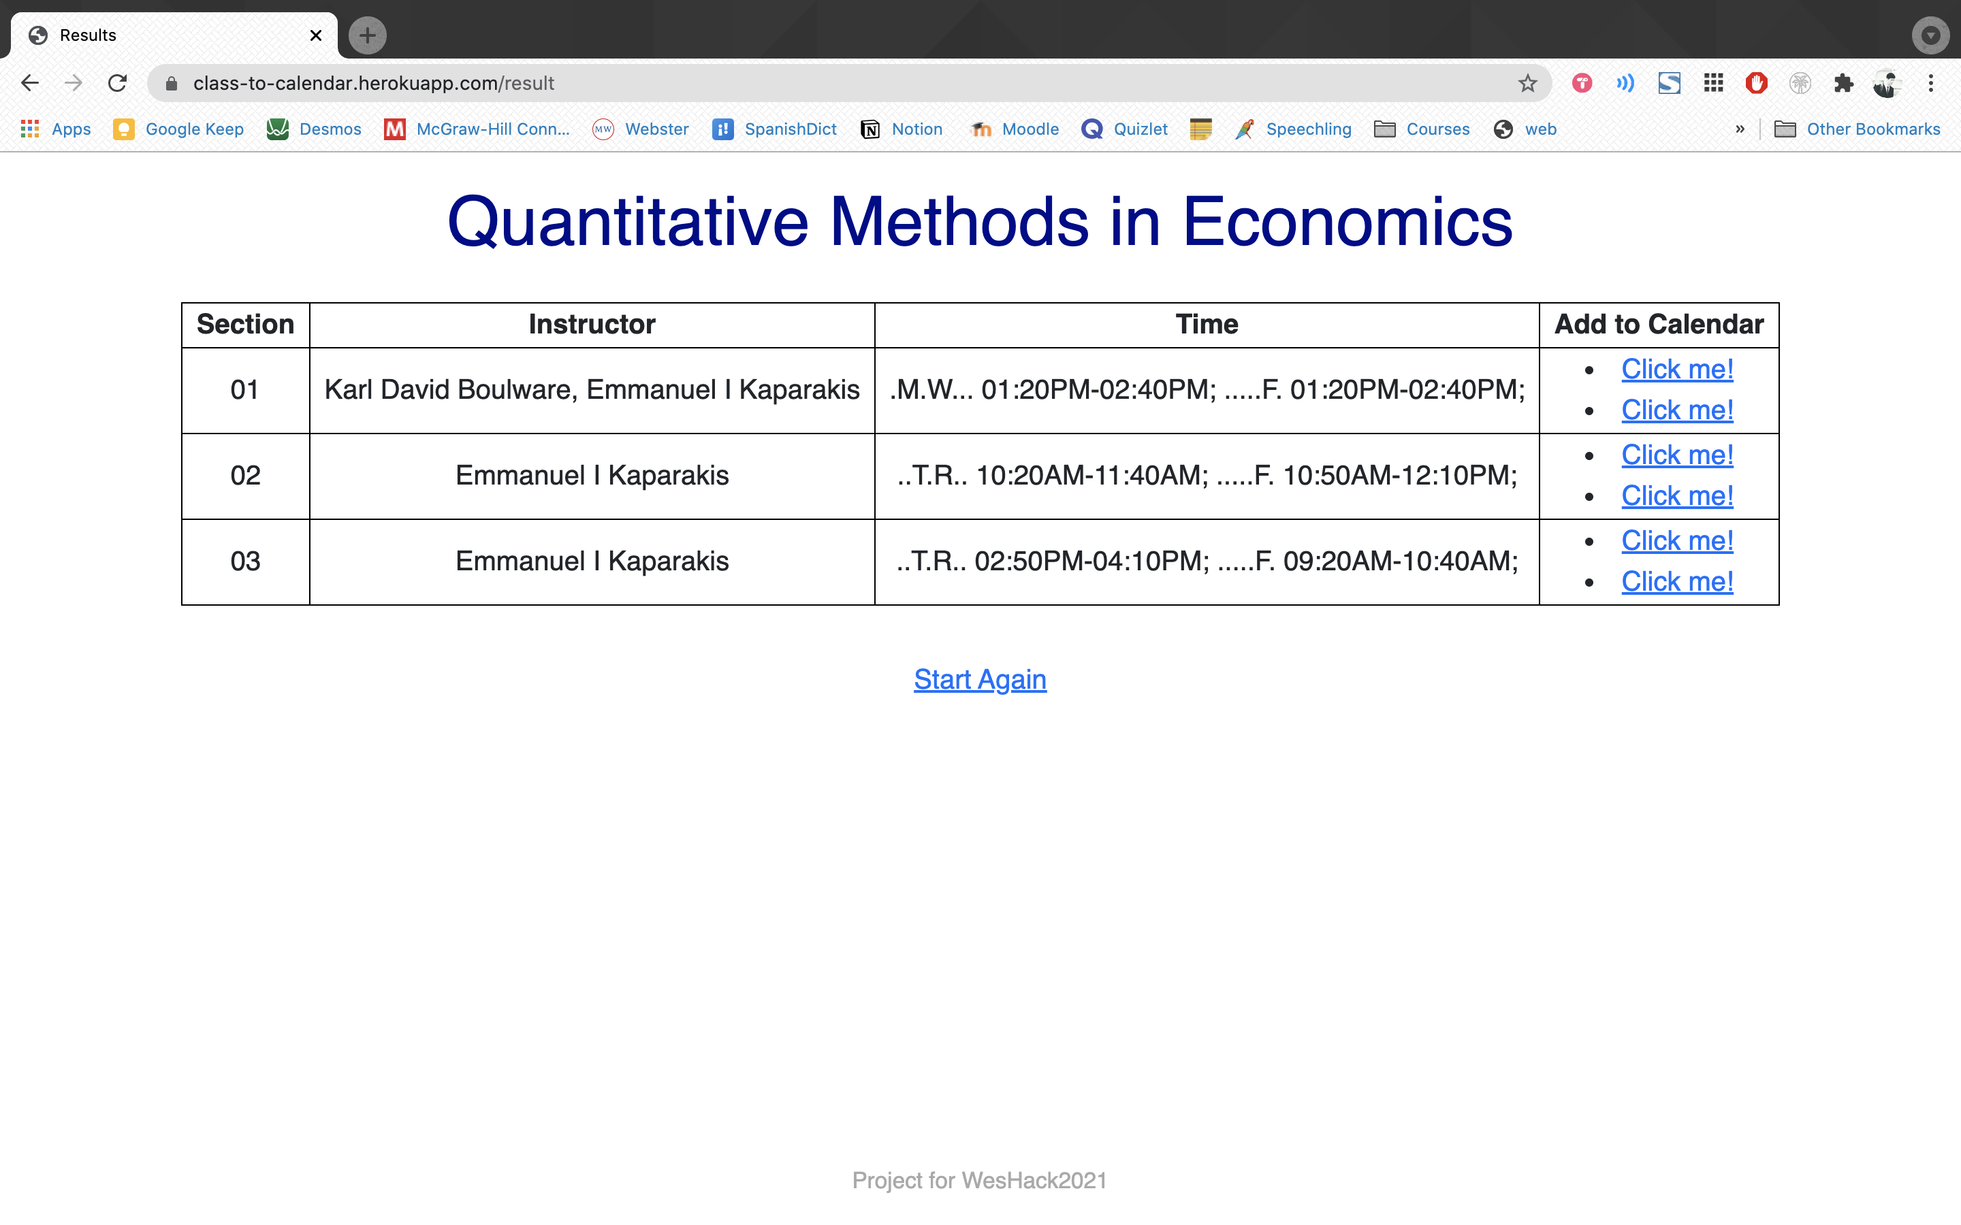Reload the Results page
Screen dimensions: 1961x1225
tap(118, 82)
